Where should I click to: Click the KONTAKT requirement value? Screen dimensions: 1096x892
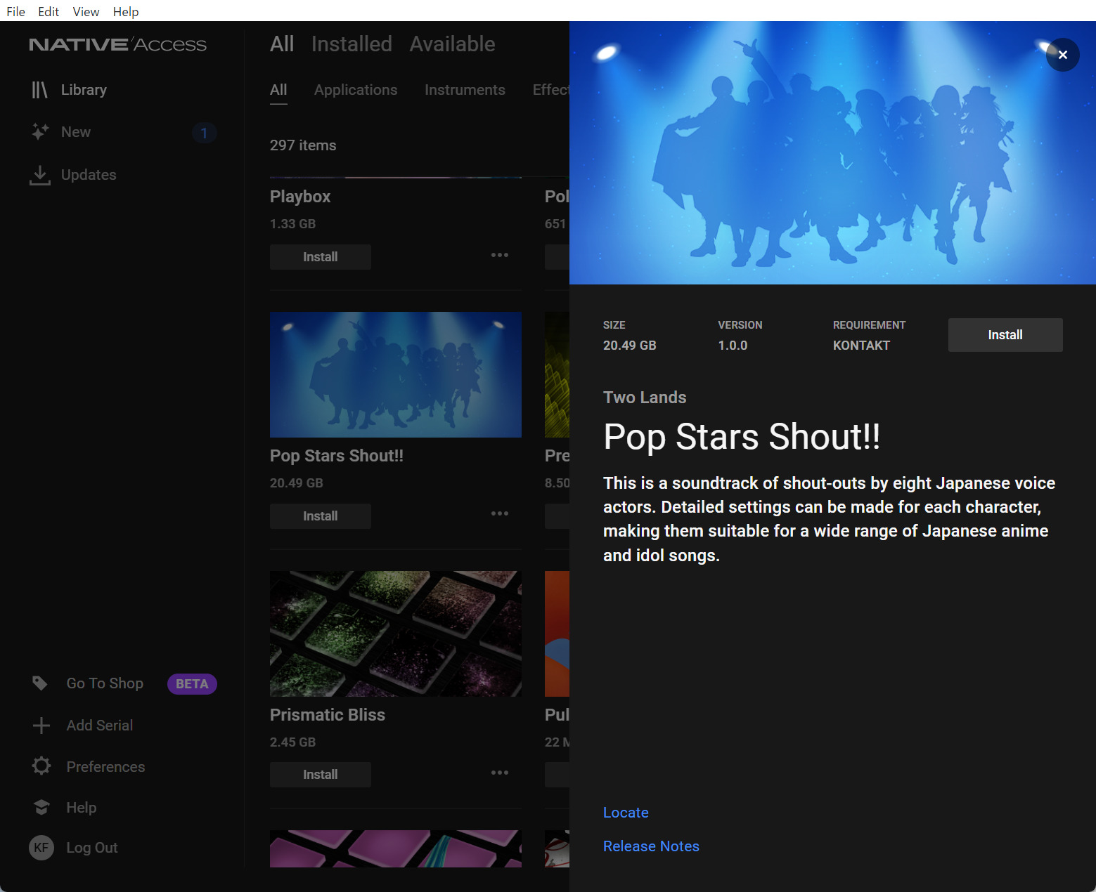861,346
